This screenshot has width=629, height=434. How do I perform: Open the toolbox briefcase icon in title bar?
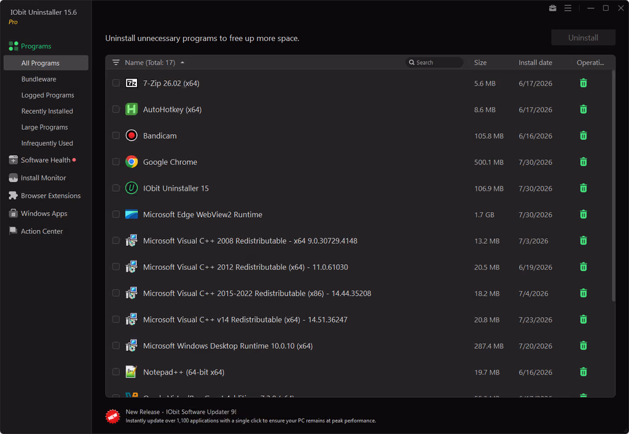(x=552, y=8)
